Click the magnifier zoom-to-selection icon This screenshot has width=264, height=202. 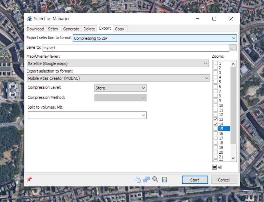pyautogui.click(x=155, y=180)
